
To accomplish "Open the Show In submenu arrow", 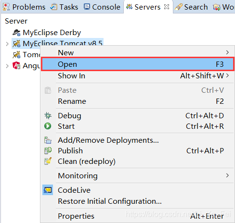I will 227,75.
